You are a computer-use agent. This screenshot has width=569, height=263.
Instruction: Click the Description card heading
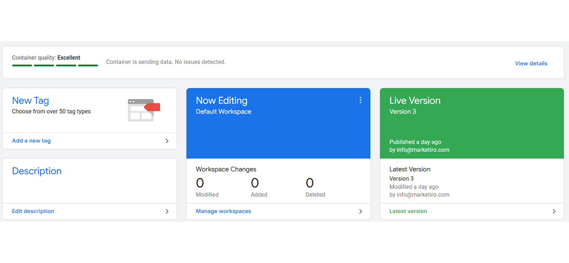(x=37, y=171)
